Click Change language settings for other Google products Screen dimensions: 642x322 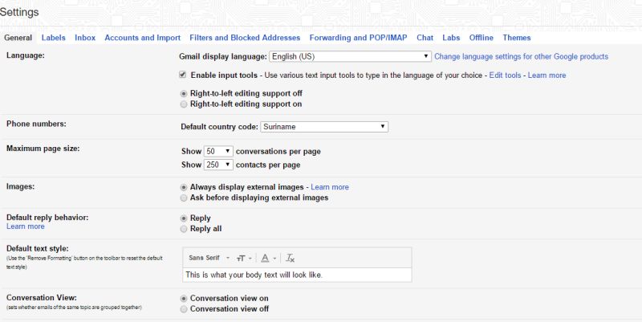(521, 56)
